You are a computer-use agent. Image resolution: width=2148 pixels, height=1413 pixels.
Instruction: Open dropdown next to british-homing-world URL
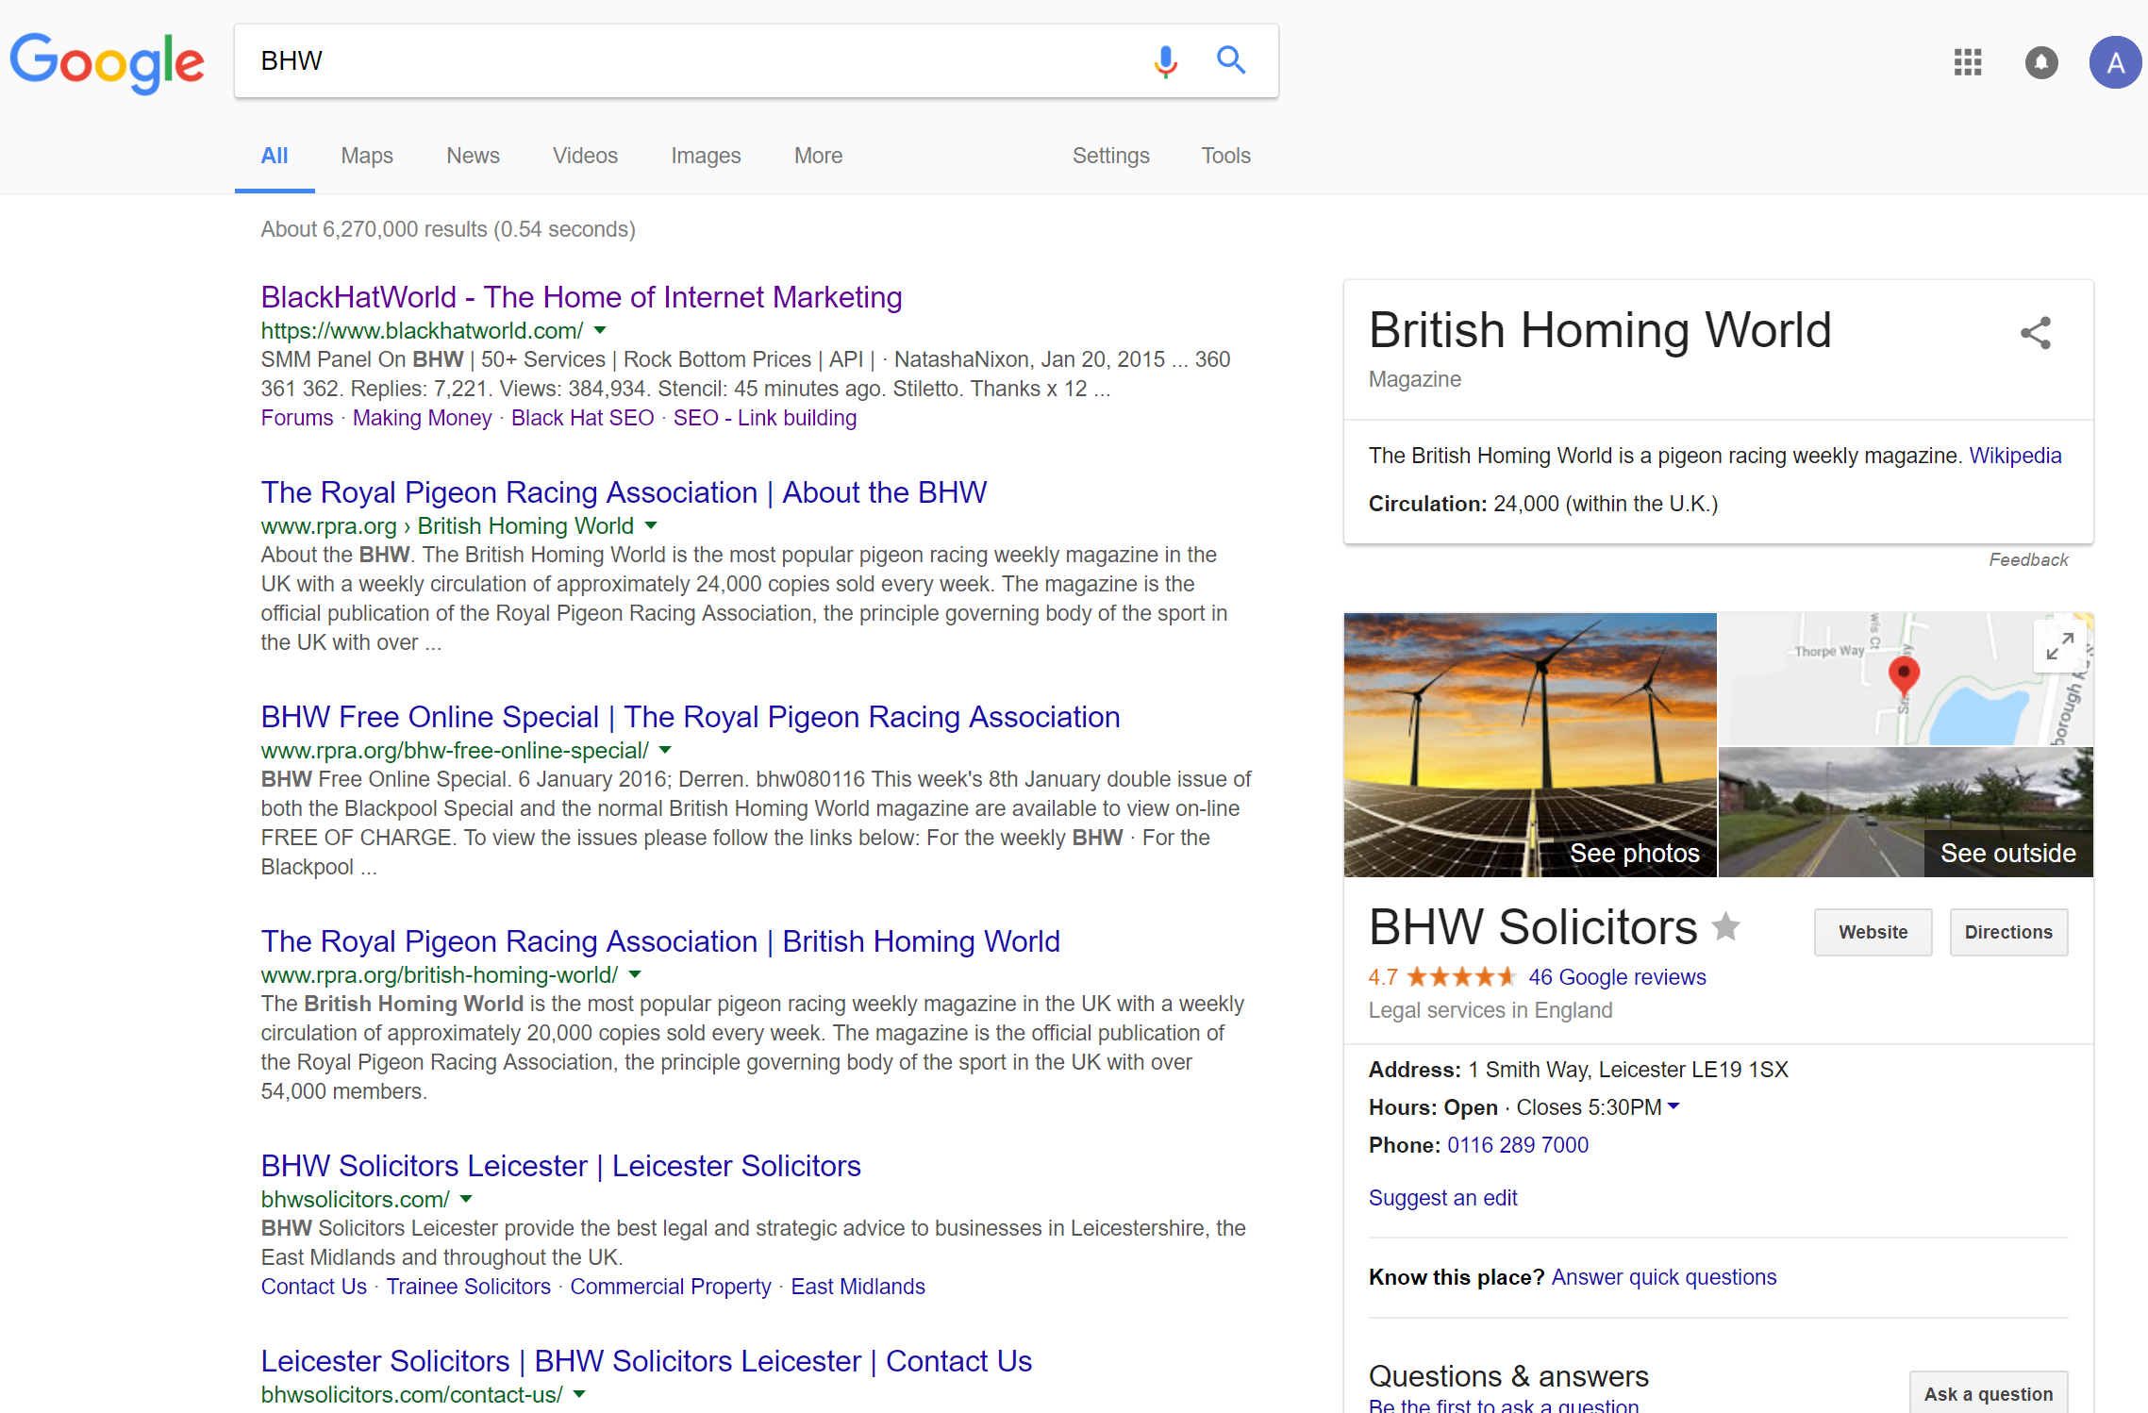[x=635, y=974]
